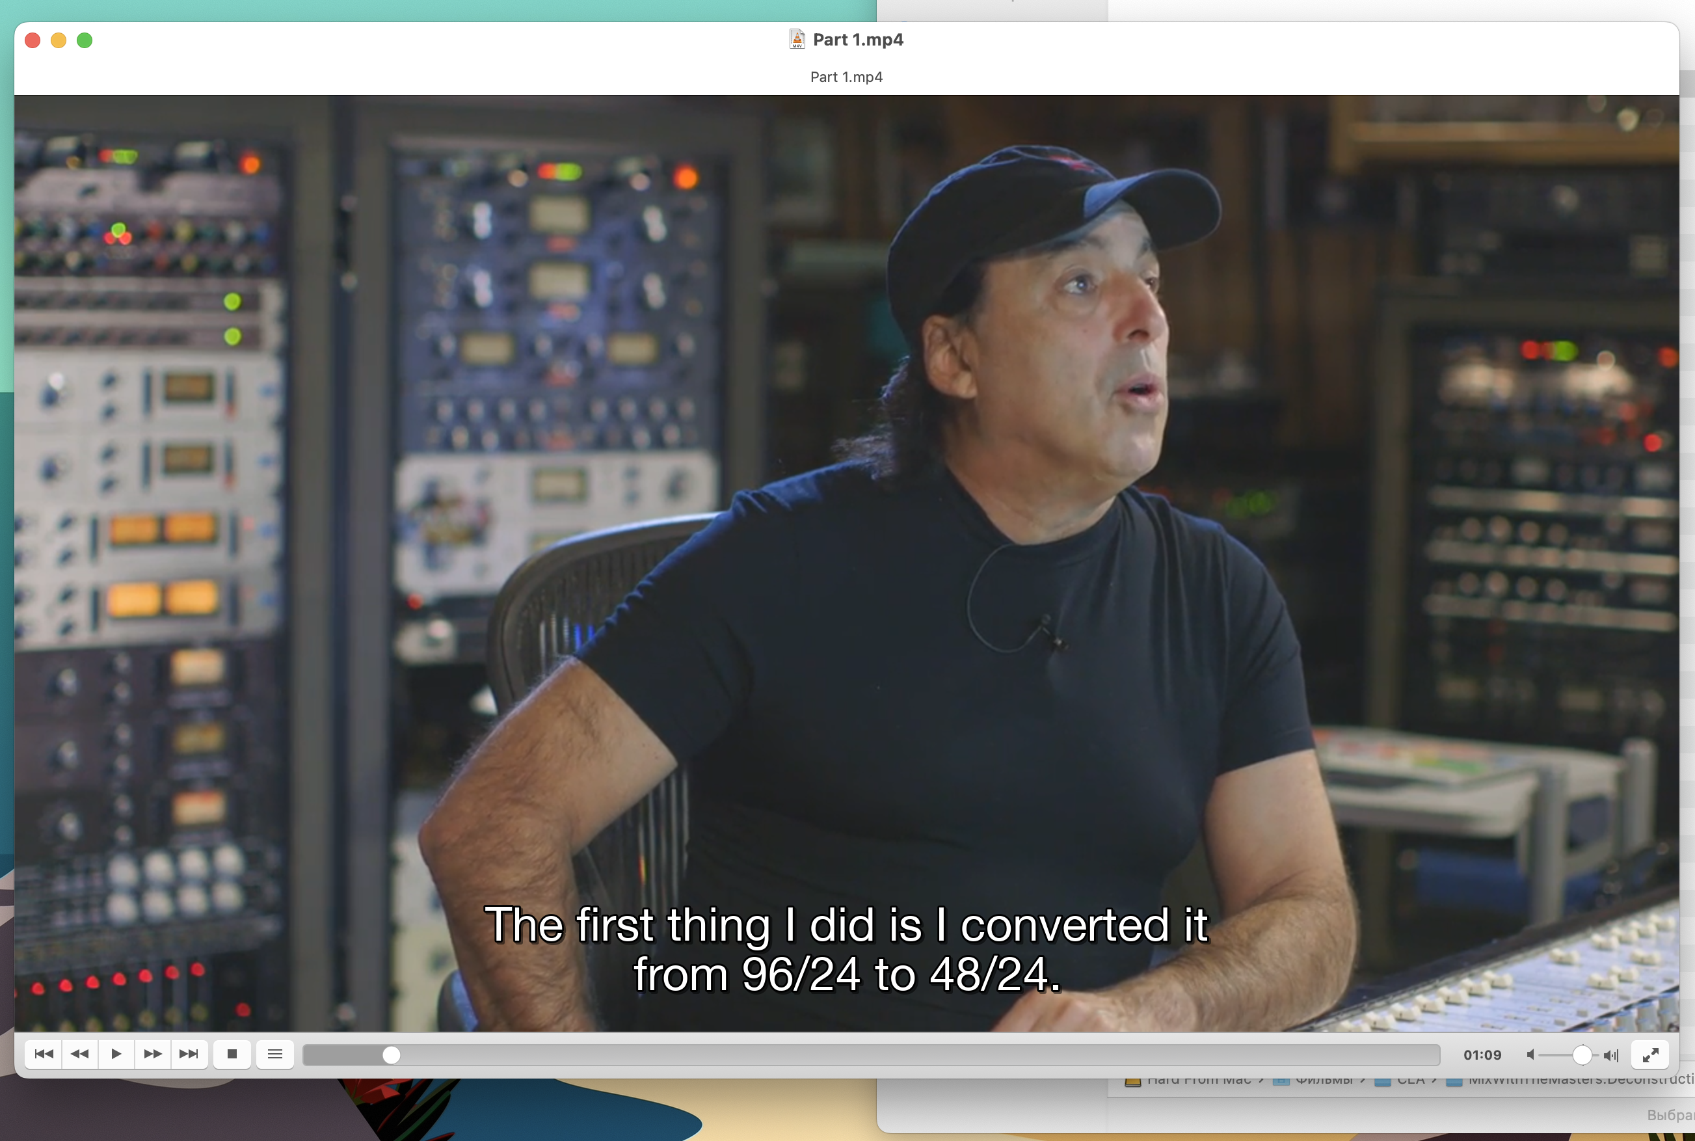Open the playlist view
Image resolution: width=1695 pixels, height=1141 pixels.
[275, 1054]
